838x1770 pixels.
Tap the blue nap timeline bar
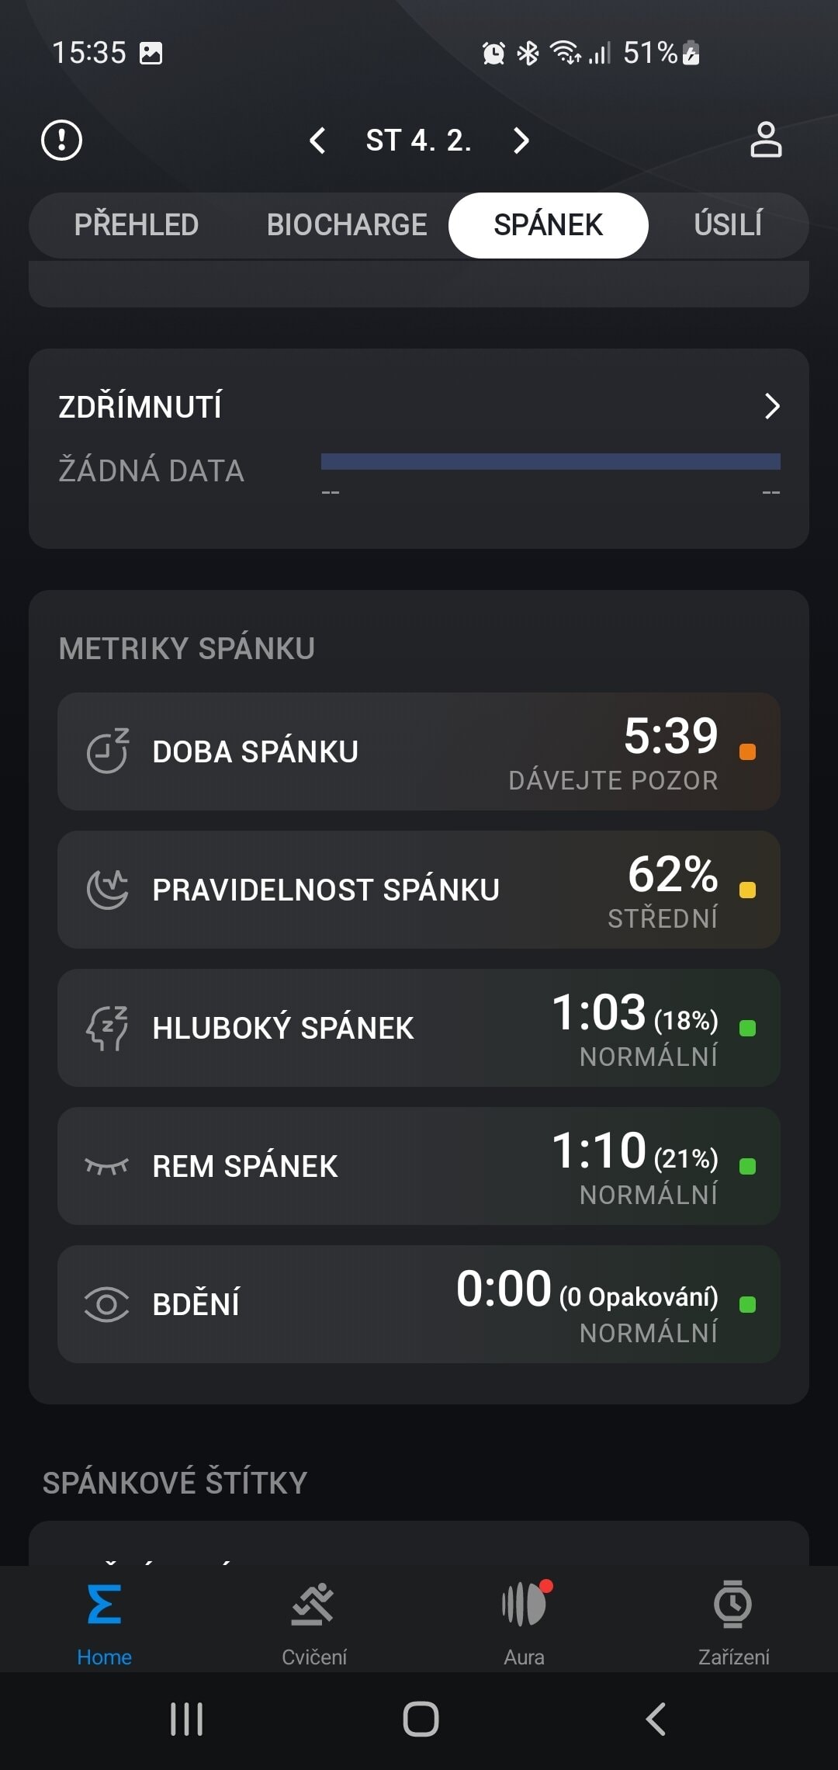coord(550,462)
